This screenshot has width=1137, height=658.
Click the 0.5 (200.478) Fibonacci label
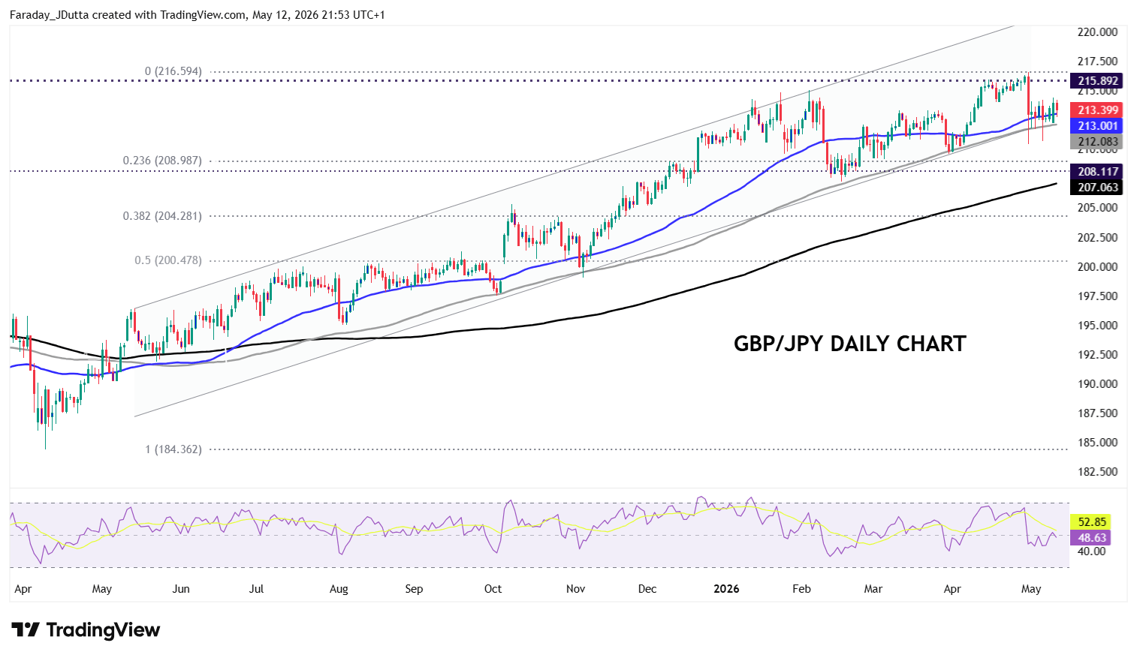pos(168,260)
